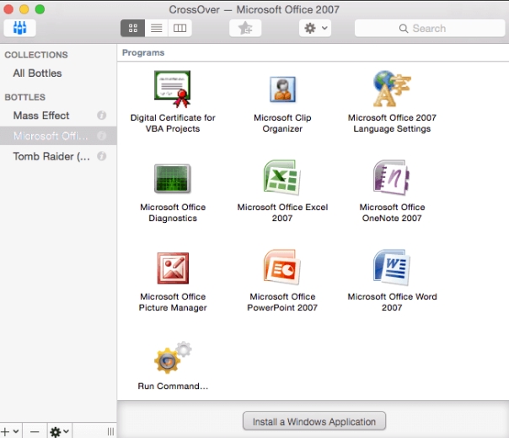This screenshot has height=438, width=509.
Task: Click the sidebar resize grip handle
Action: tap(110, 431)
